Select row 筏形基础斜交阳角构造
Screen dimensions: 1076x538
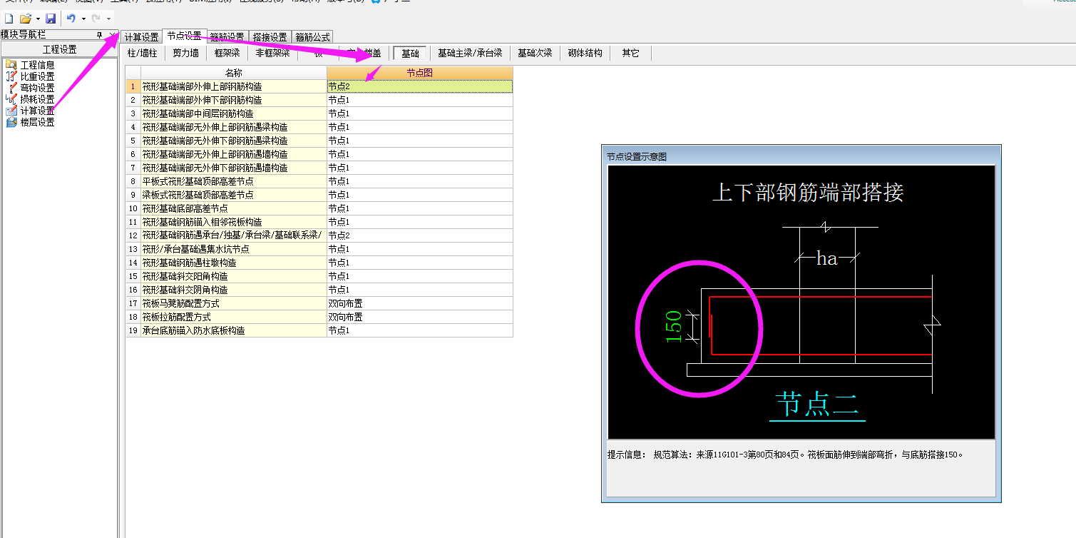pos(234,276)
